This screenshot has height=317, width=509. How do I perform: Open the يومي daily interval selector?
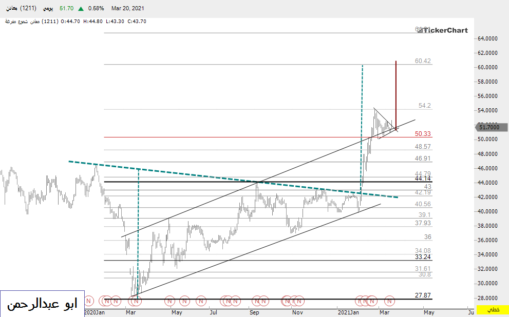(47, 9)
